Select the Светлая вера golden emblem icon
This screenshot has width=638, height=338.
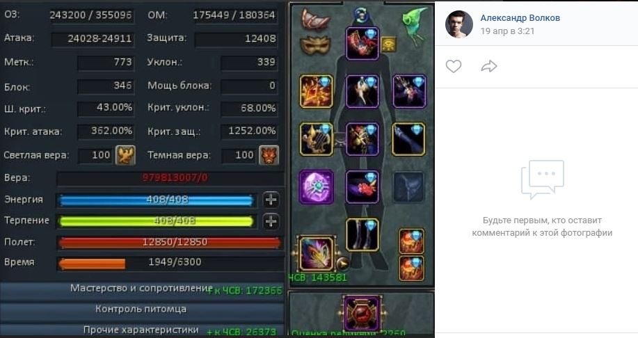click(x=125, y=155)
